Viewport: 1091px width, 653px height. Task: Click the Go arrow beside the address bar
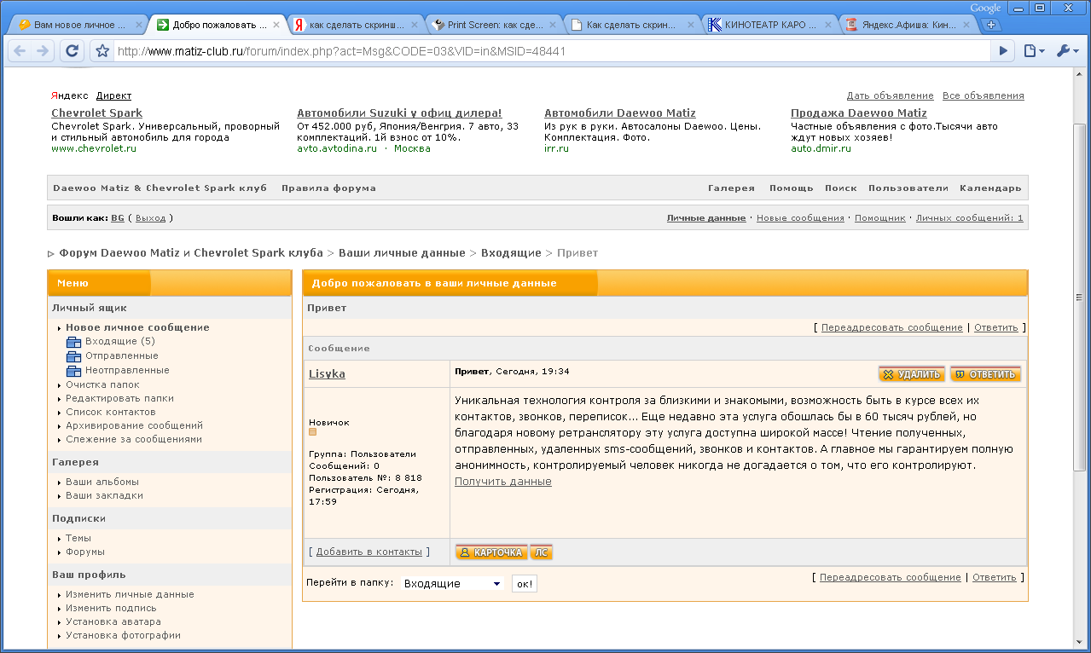[1004, 51]
